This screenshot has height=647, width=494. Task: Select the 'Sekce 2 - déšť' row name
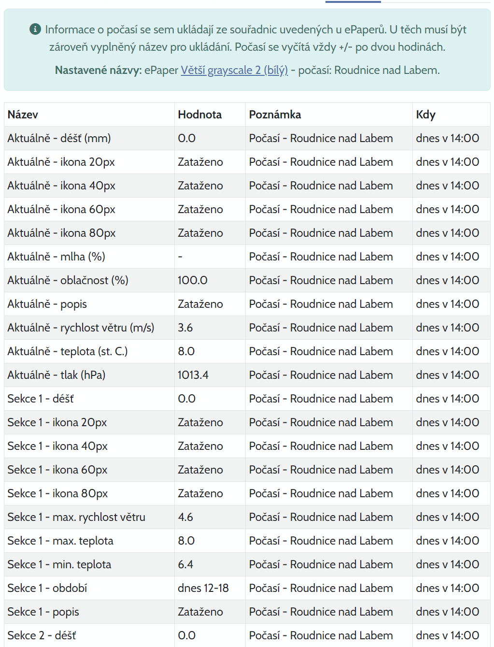coord(42,635)
